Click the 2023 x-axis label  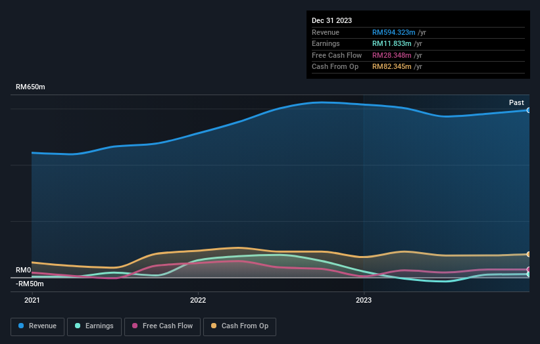tap(364, 300)
